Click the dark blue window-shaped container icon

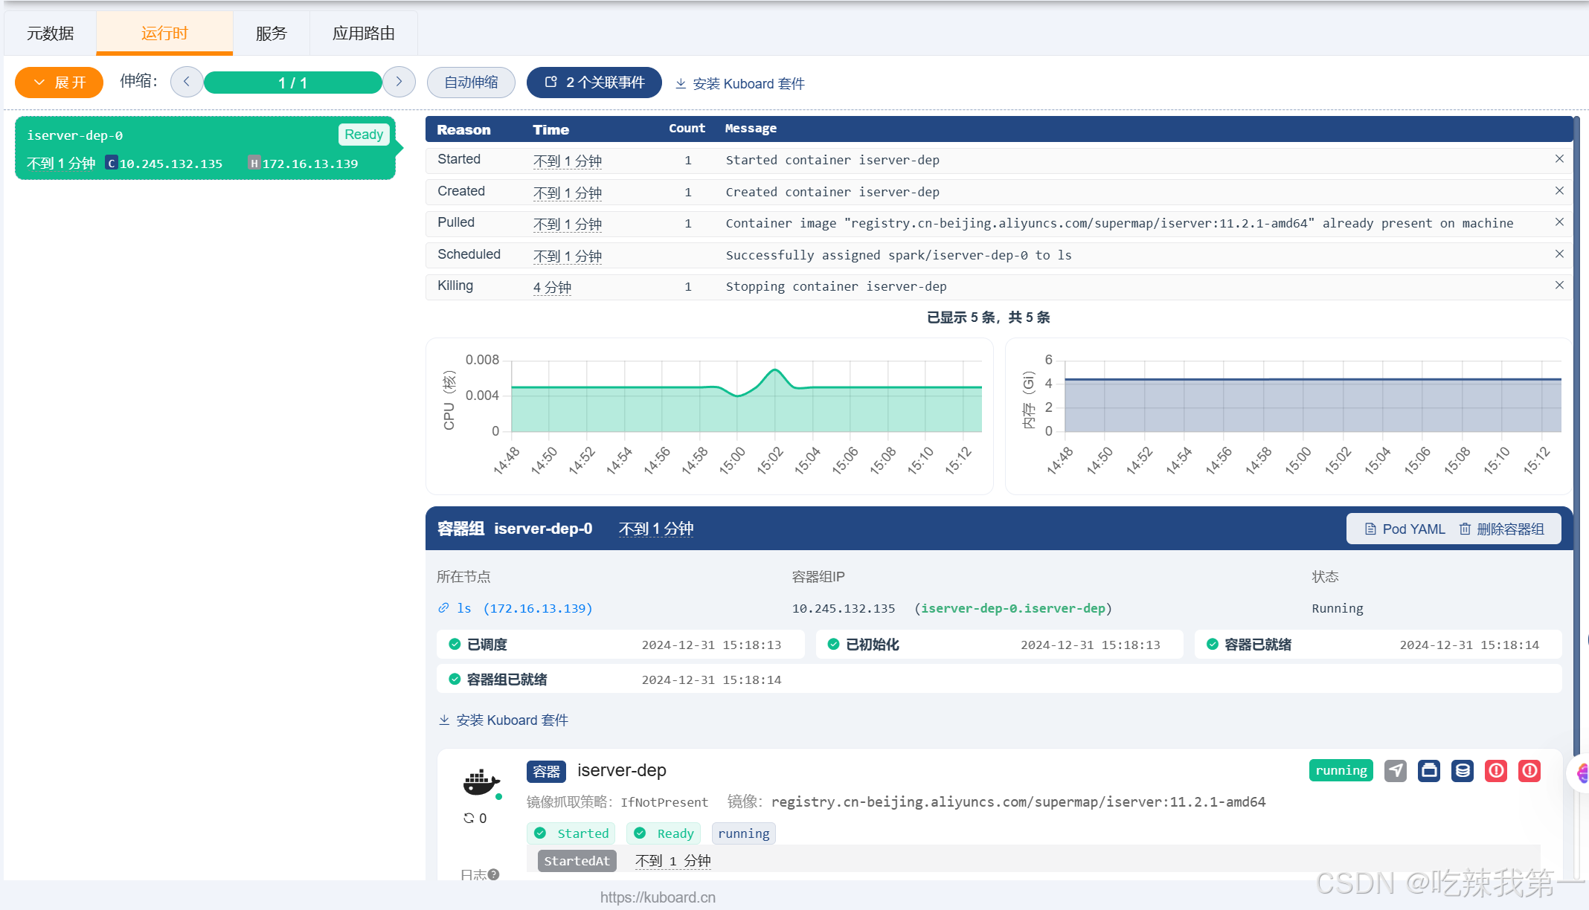pos(1428,771)
